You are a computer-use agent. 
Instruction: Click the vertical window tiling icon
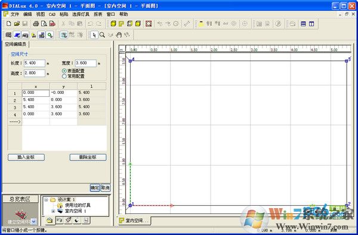[x=311, y=23]
